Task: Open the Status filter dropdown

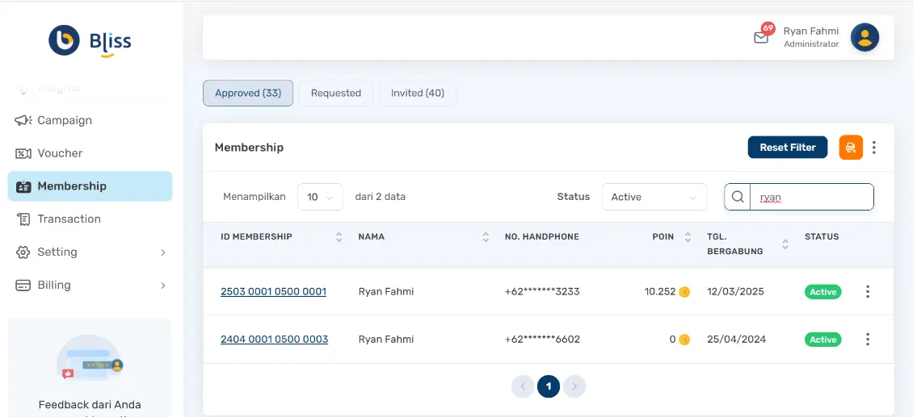Action: coord(654,197)
